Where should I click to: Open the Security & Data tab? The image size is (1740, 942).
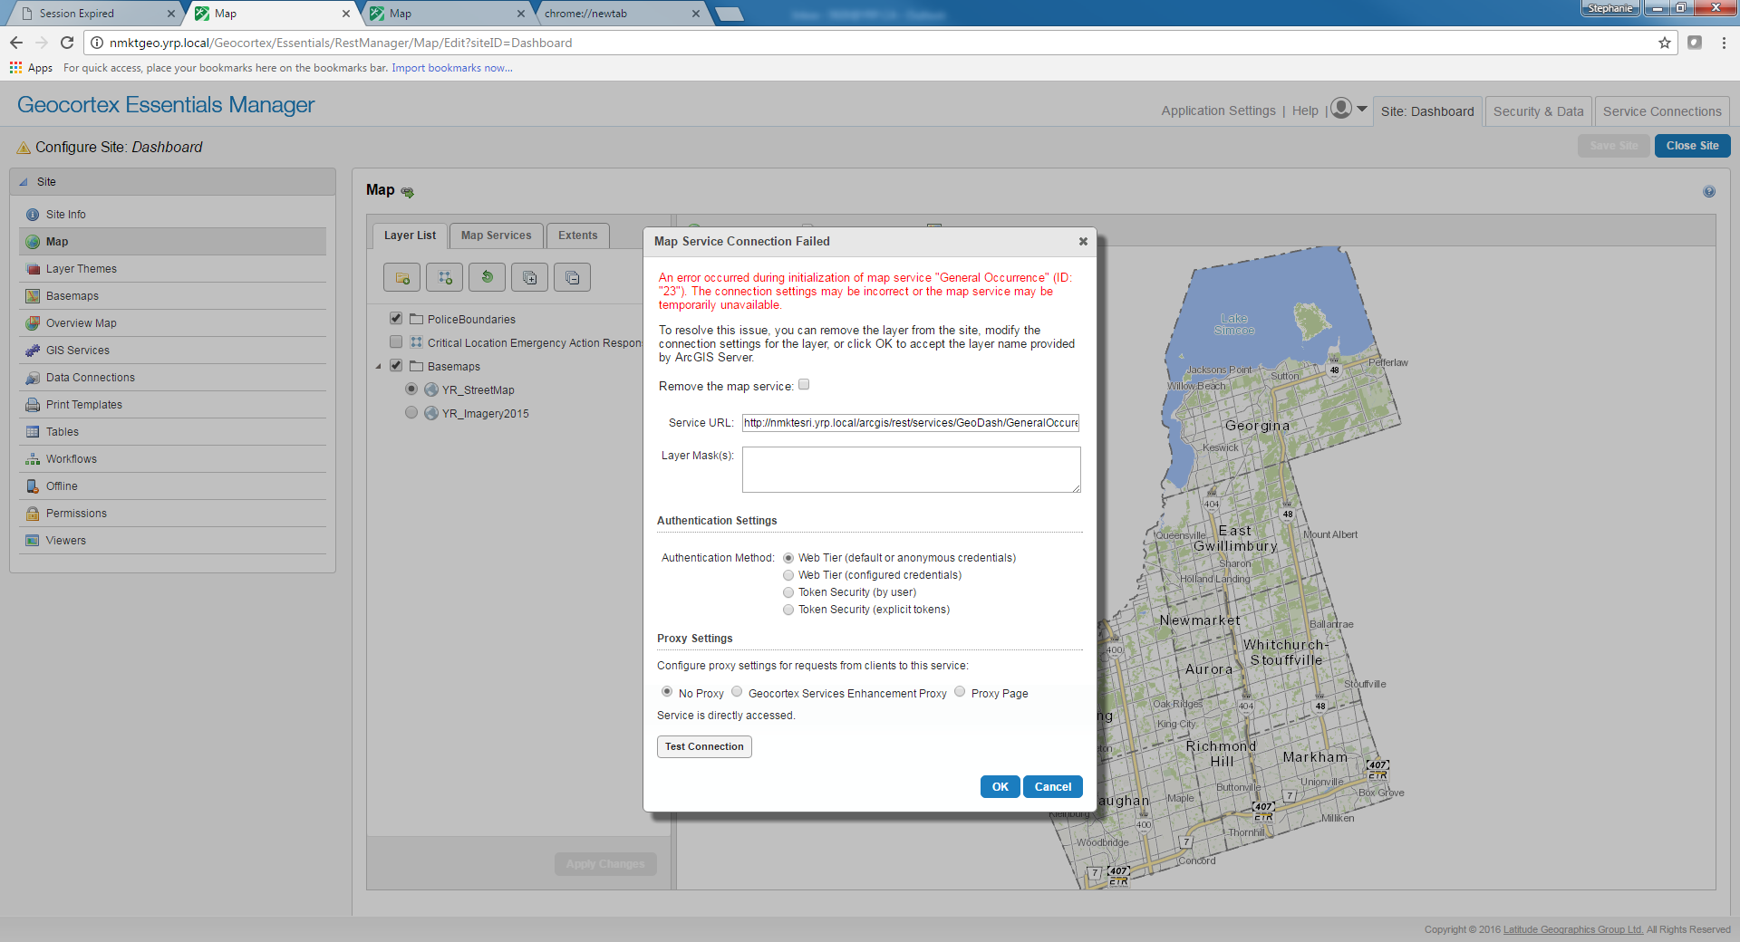(1539, 111)
